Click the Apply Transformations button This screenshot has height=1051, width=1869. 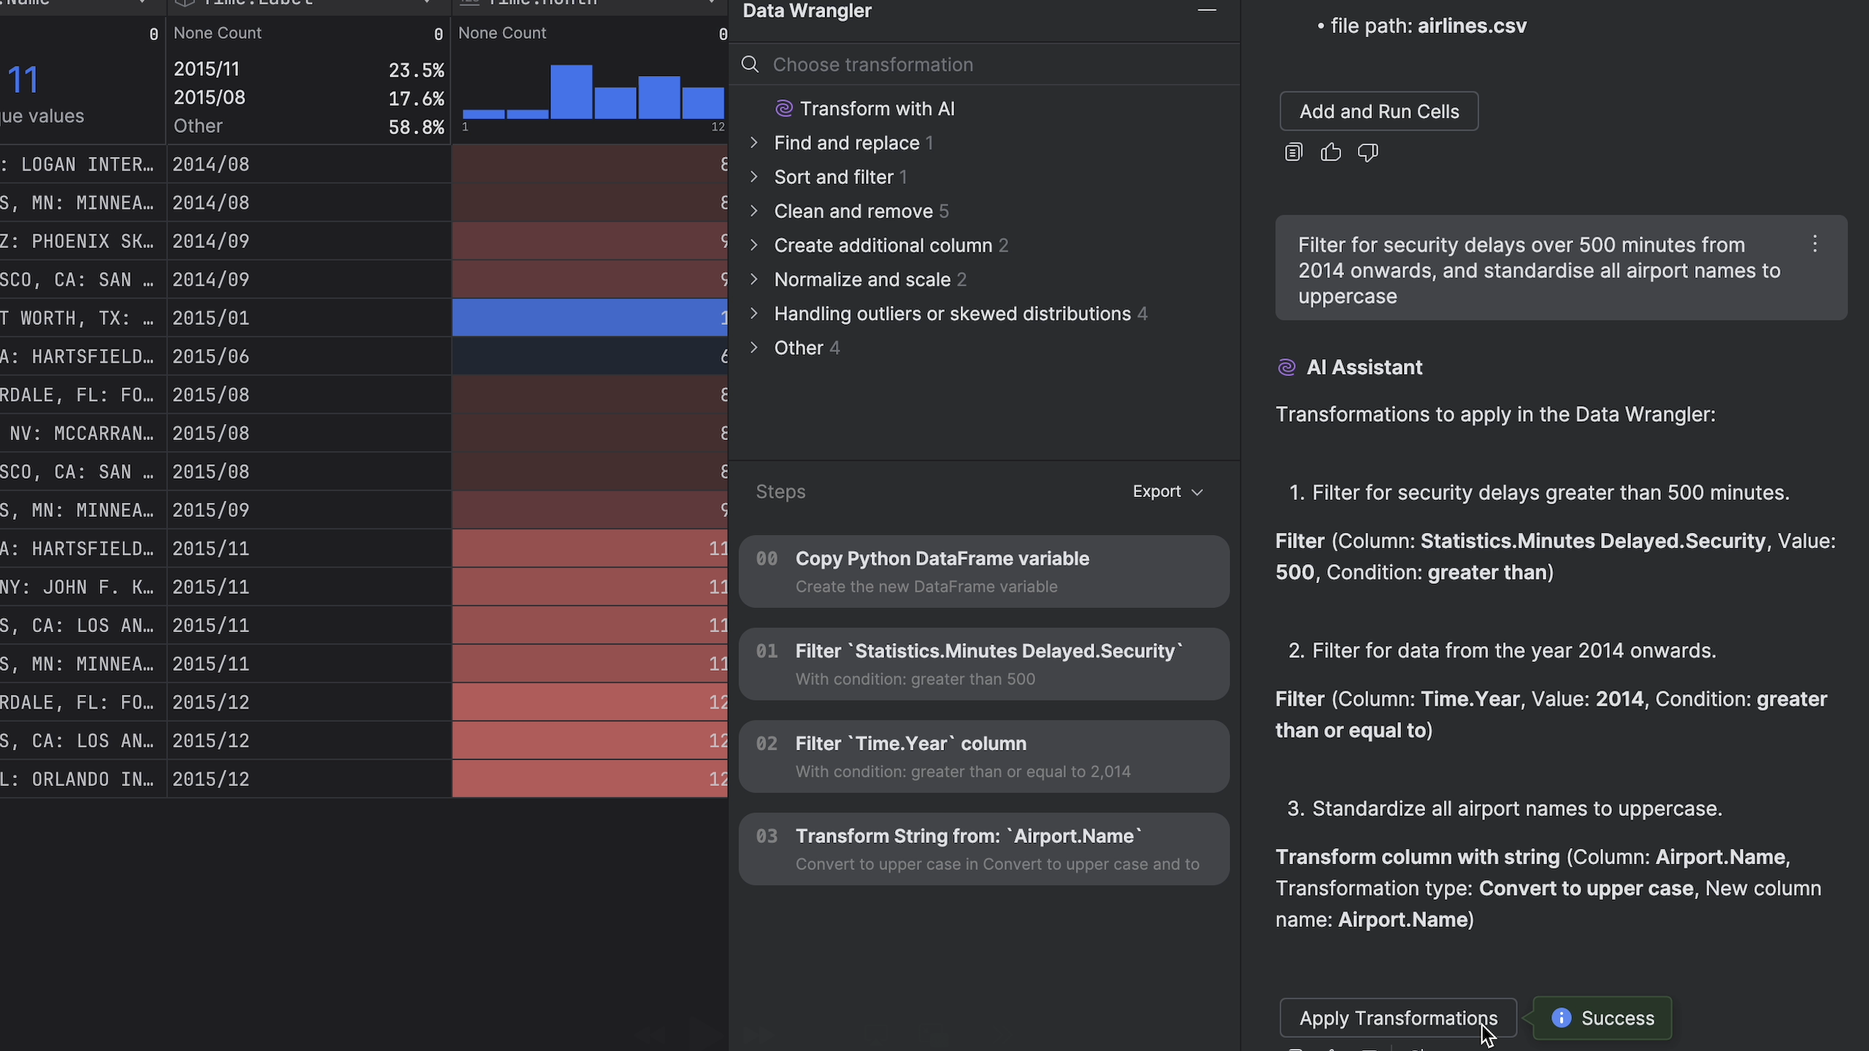[1397, 1017]
